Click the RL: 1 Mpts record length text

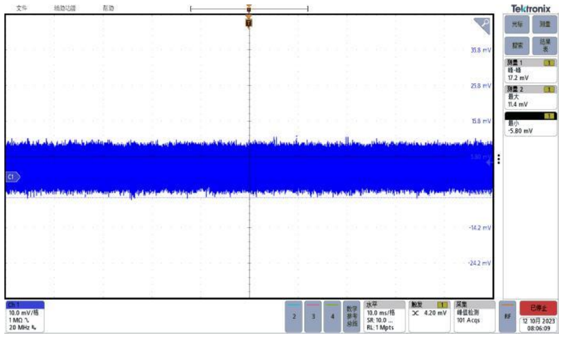tap(380, 327)
